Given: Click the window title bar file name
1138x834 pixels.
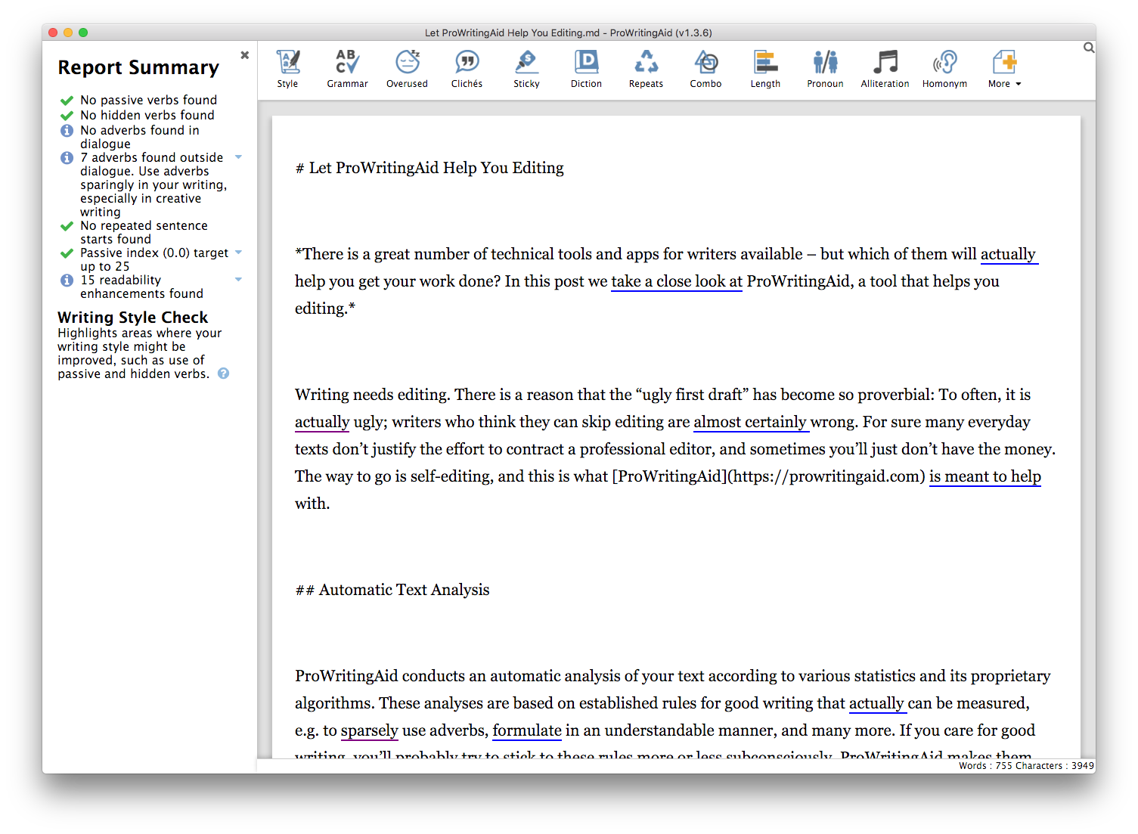Looking at the screenshot, I should coord(569,33).
